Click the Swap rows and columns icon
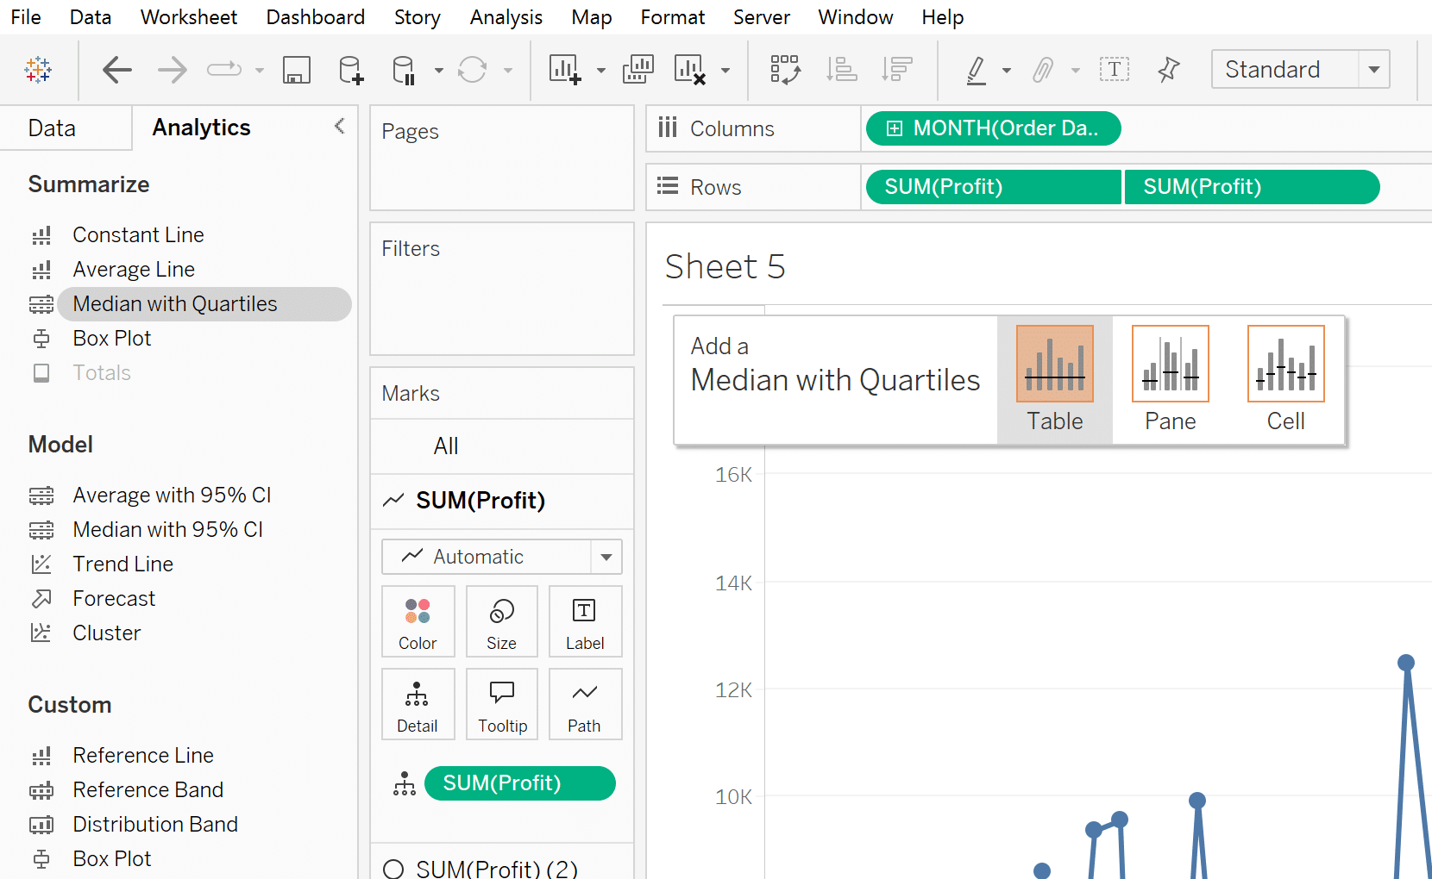This screenshot has width=1432, height=879. coord(785,70)
